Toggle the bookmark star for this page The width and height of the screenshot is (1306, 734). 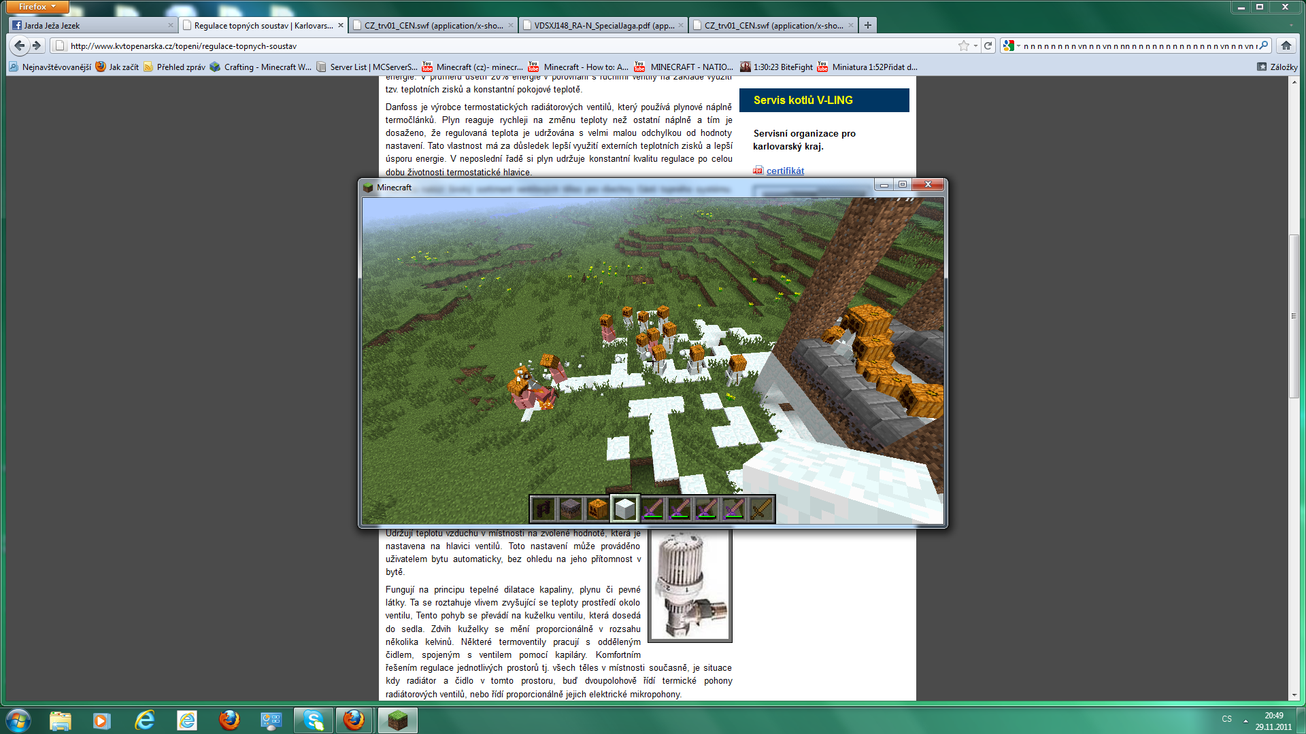(963, 46)
